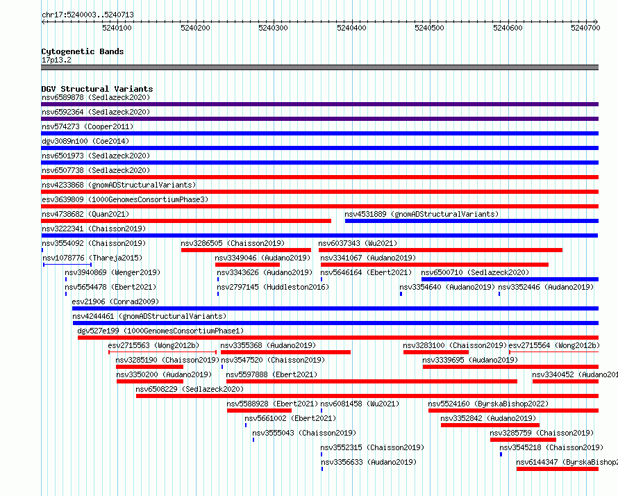
Task: Click nsv4233868 (gnomADStructuralVariants) label
Action: [x=119, y=185]
